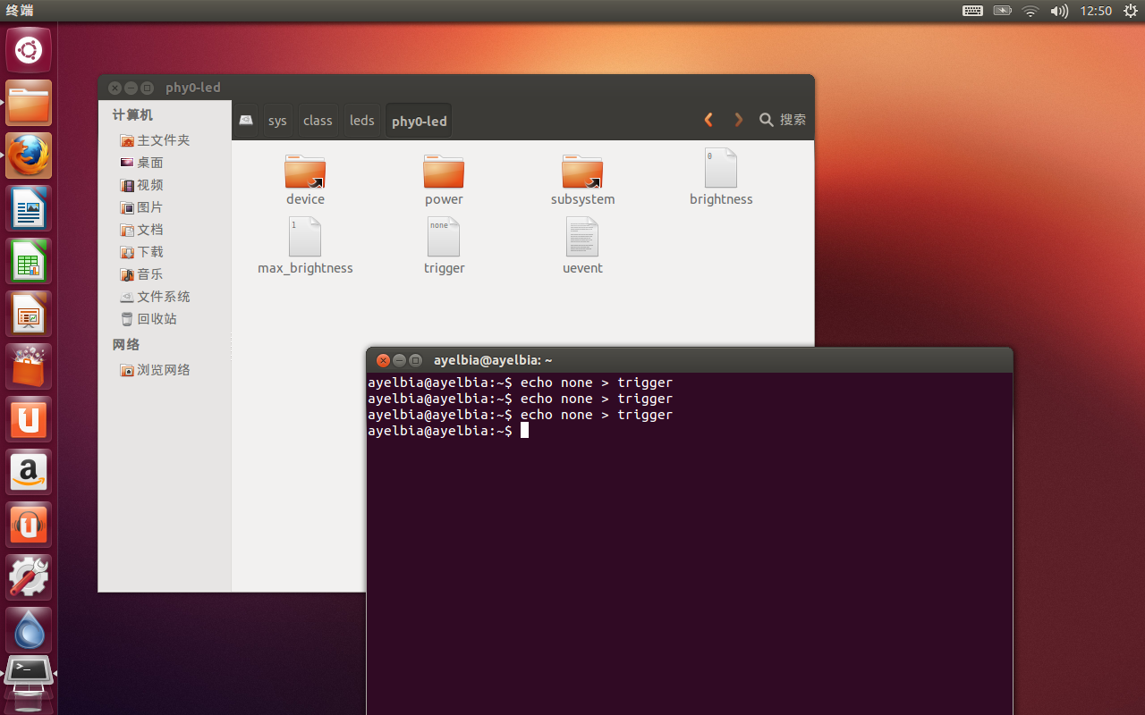The image size is (1145, 715).
Task: Click 终端 application menu title
Action: (x=20, y=11)
